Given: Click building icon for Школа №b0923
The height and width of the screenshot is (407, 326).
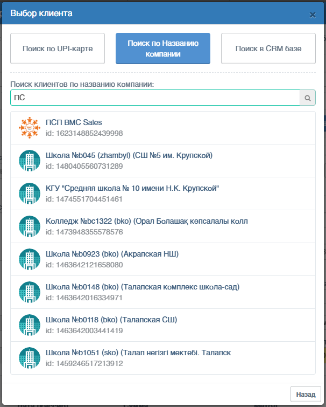Looking at the screenshot, I should tap(30, 259).
